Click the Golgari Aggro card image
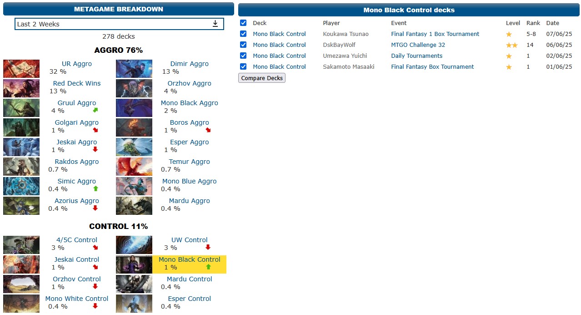581x315 pixels. point(21,127)
